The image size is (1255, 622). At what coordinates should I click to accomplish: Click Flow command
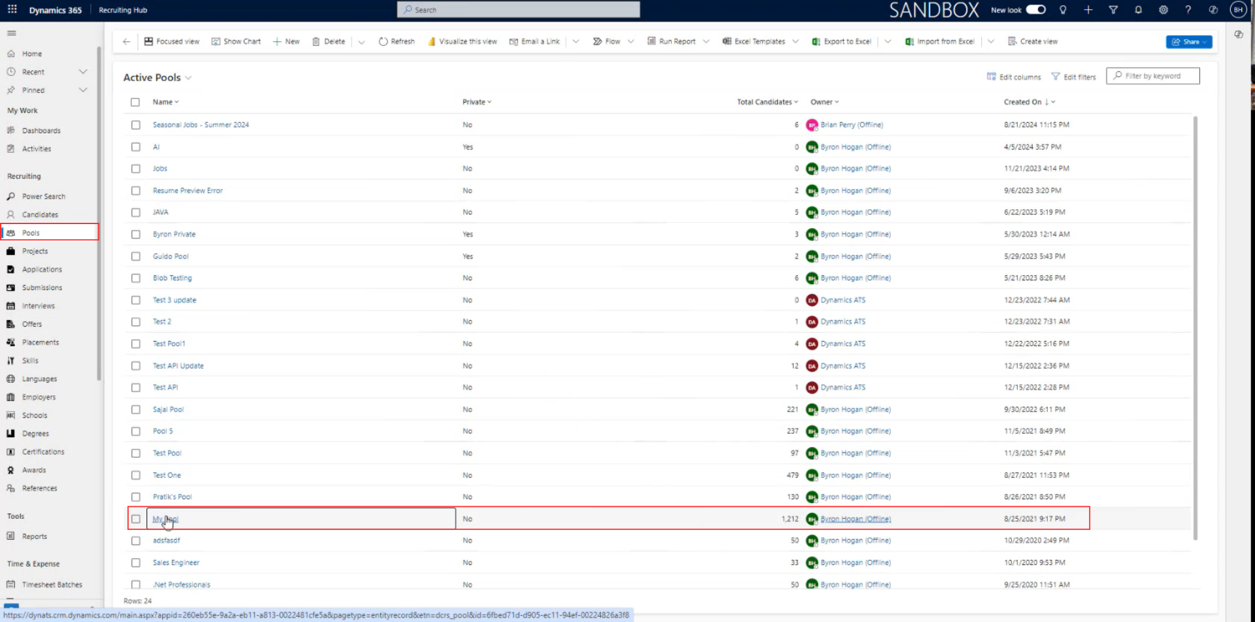coord(606,41)
